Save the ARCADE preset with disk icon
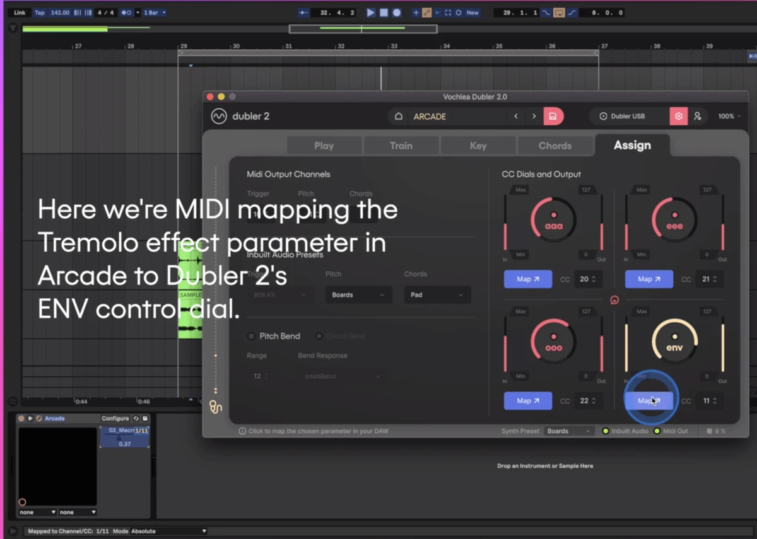 pyautogui.click(x=553, y=117)
